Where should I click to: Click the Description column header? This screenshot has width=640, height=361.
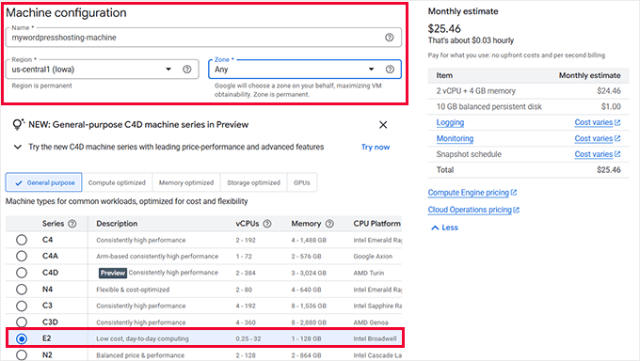coord(117,224)
